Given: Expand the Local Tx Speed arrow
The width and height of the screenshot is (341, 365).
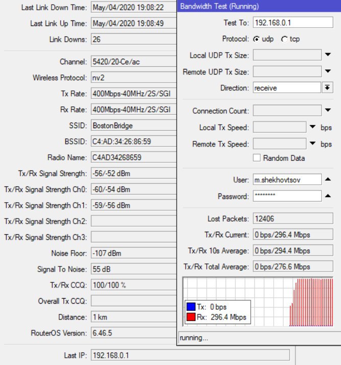Looking at the screenshot, I should point(312,127).
